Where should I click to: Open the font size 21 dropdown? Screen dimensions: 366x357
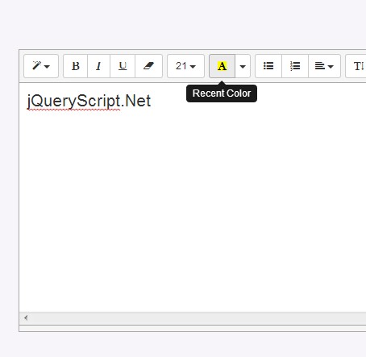(x=185, y=66)
